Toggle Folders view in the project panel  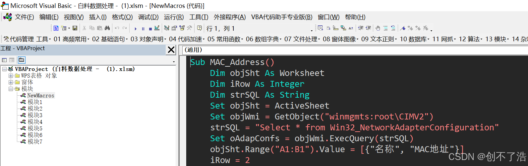[21, 60]
